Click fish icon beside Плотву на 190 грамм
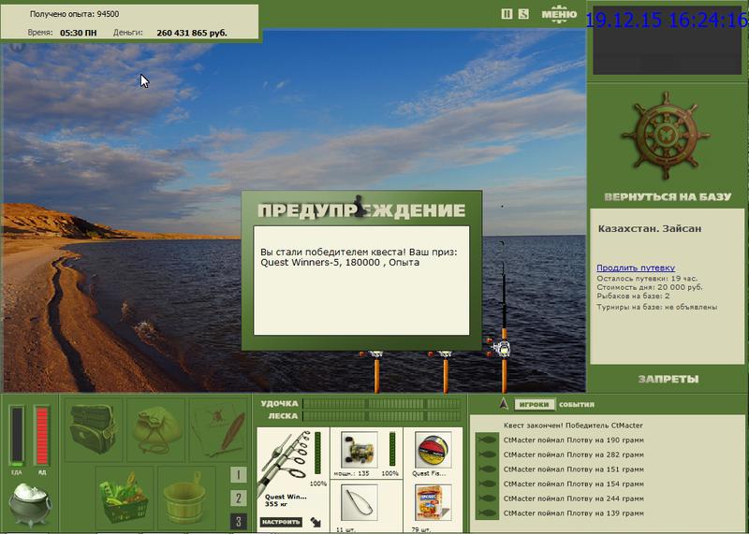Viewport: 749px width, 534px height. coord(487,440)
